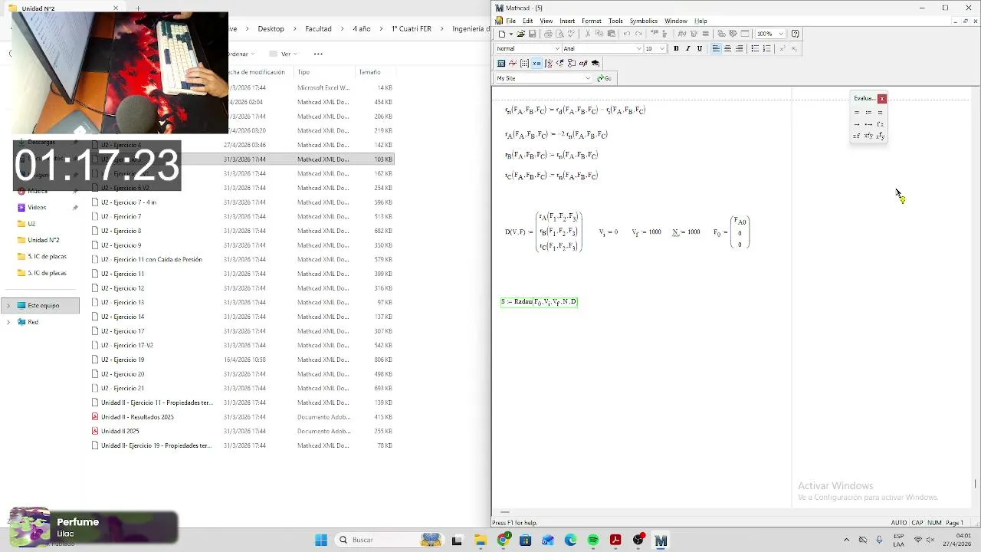
Task: Click the Radau solver equation region
Action: (x=539, y=301)
